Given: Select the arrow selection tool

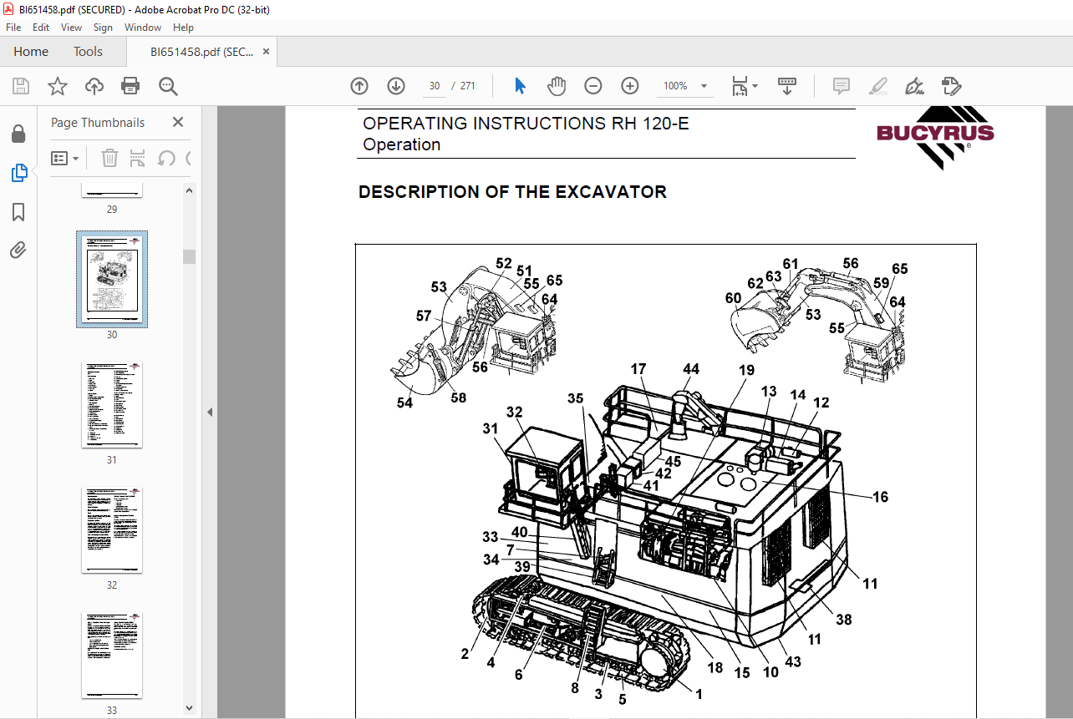Looking at the screenshot, I should pyautogui.click(x=520, y=86).
